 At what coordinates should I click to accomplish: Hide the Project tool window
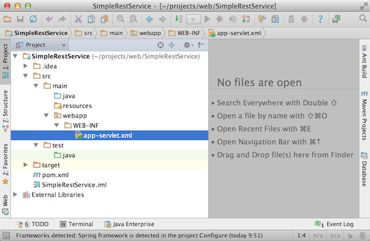[x=201, y=45]
